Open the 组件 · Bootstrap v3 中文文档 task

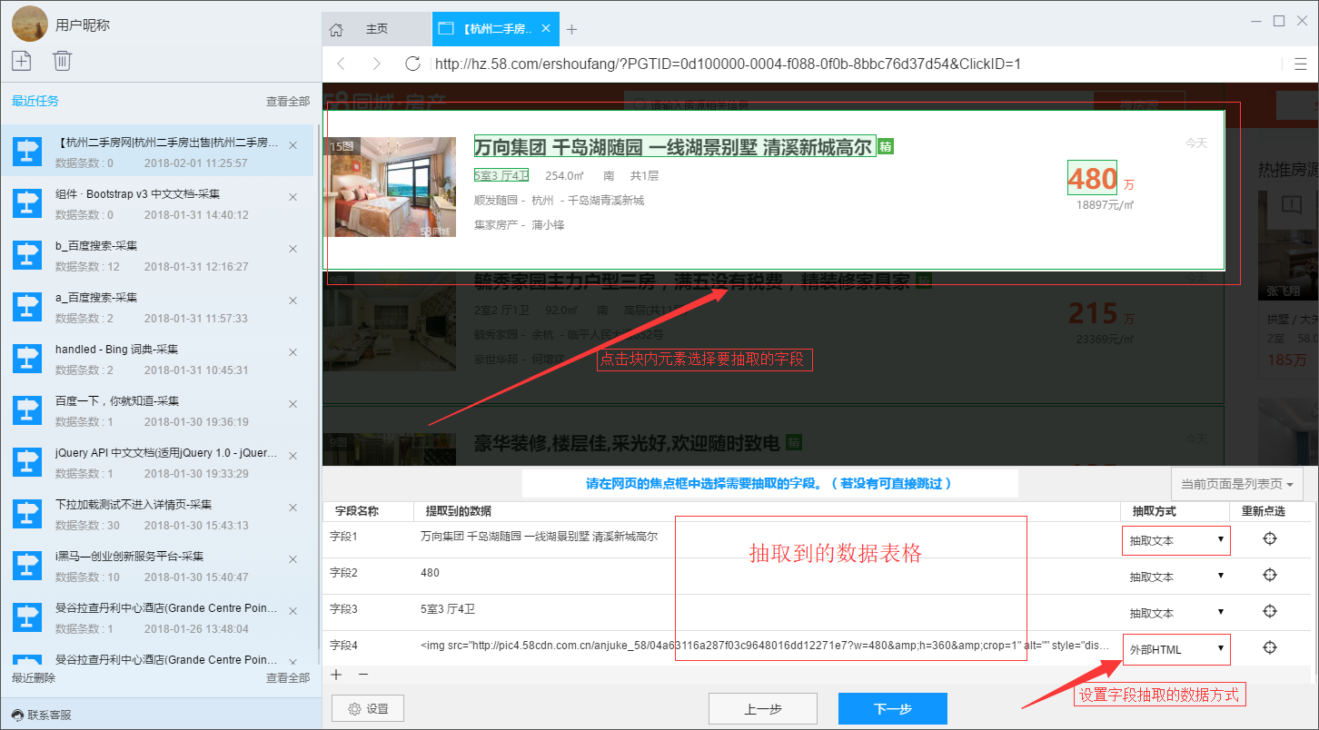[156, 202]
